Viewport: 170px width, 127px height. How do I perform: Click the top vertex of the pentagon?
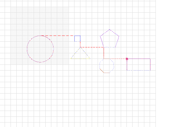click(x=109, y=29)
